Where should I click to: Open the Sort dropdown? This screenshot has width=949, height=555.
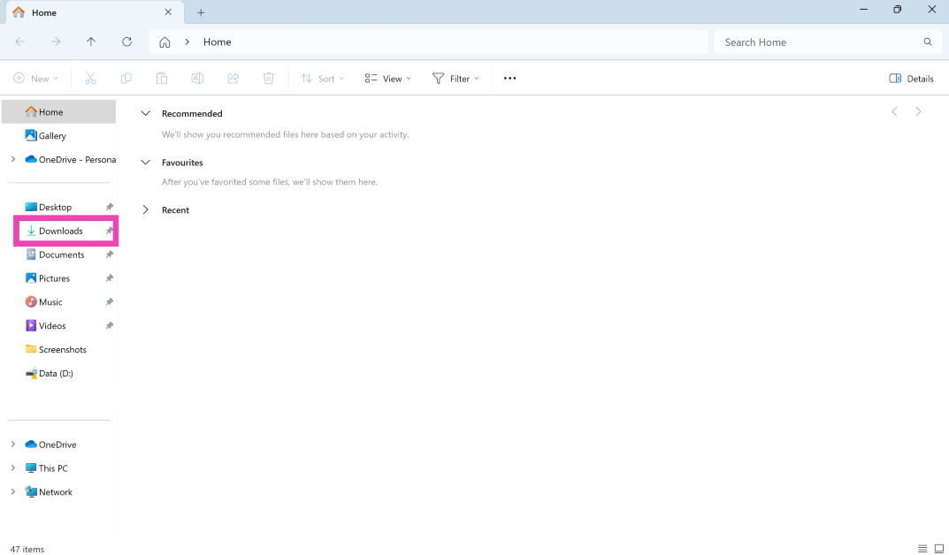322,79
